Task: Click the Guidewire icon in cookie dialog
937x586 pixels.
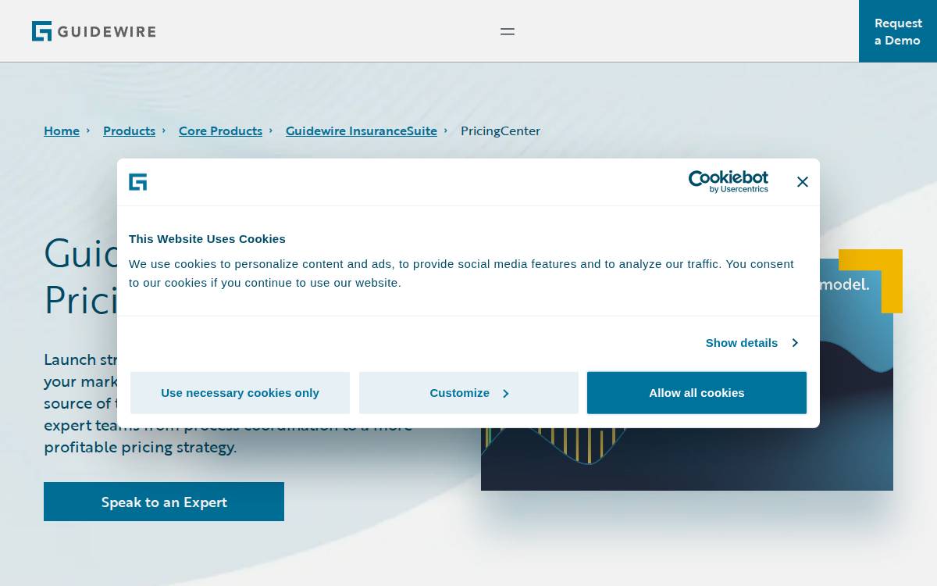Action: pos(137,182)
